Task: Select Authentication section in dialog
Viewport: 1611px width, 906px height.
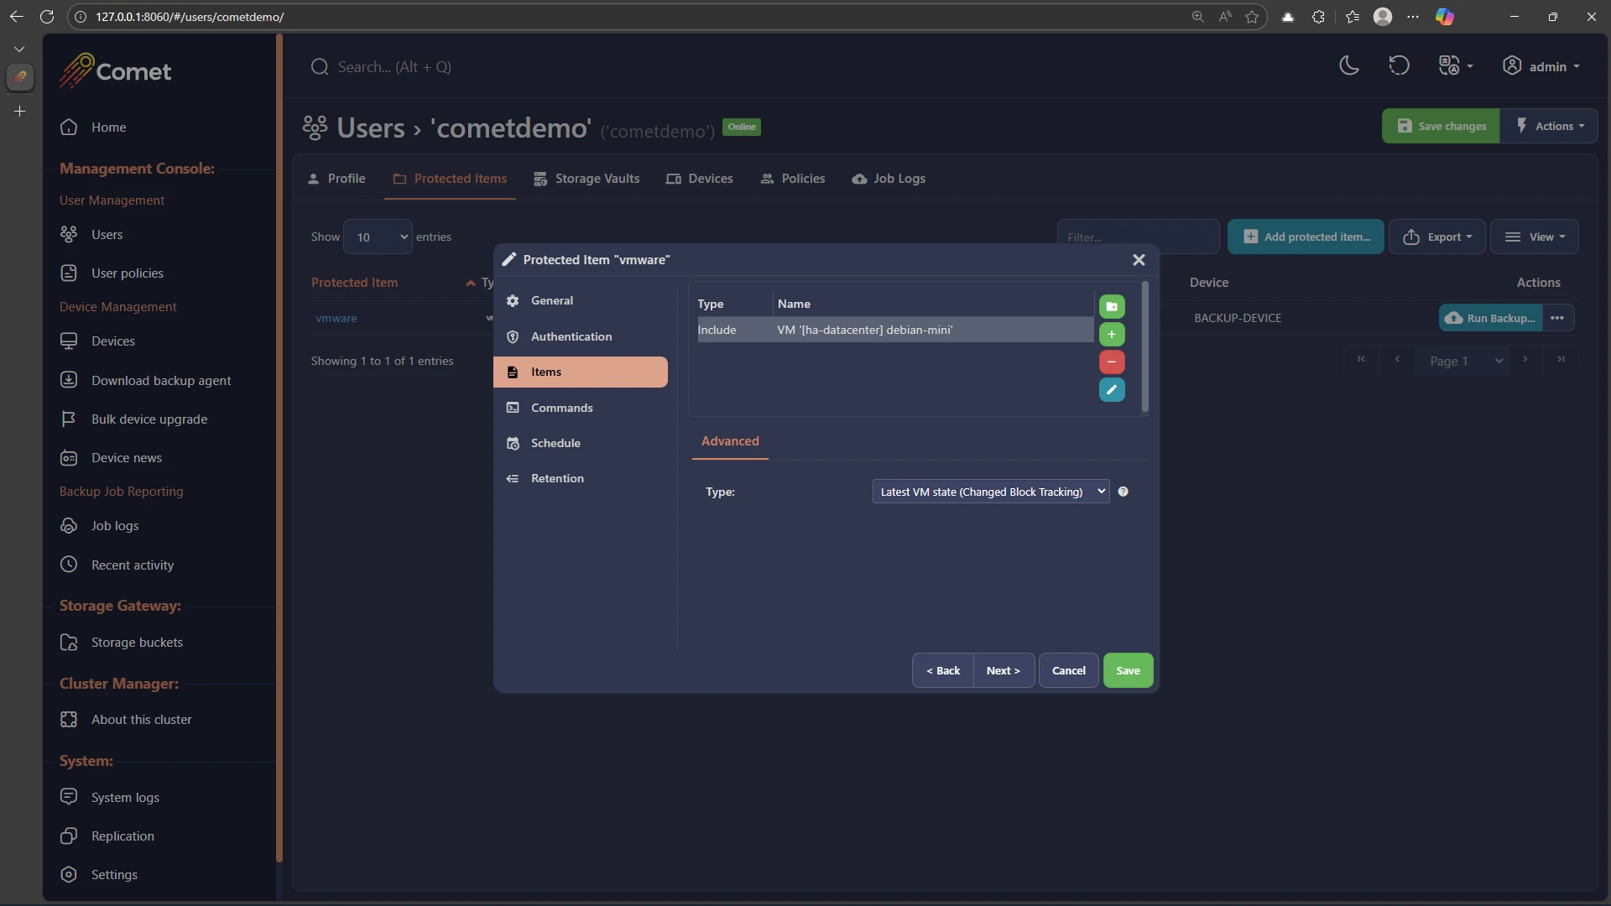Action: click(x=581, y=336)
